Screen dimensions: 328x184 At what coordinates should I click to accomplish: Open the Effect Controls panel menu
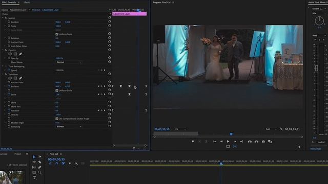(18, 2)
